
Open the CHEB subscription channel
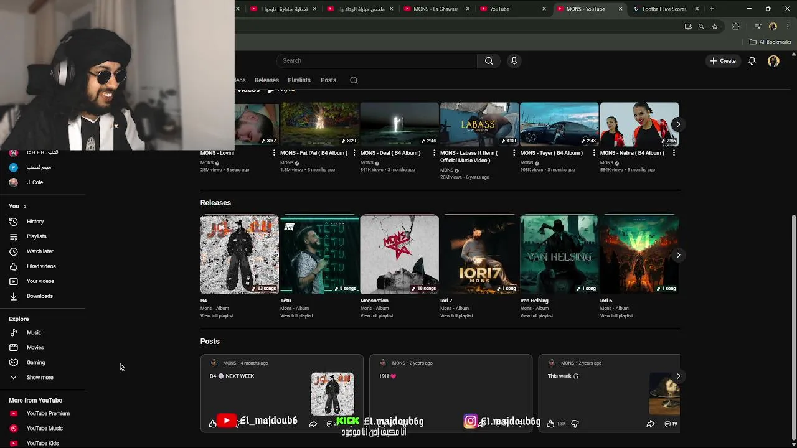click(42, 153)
